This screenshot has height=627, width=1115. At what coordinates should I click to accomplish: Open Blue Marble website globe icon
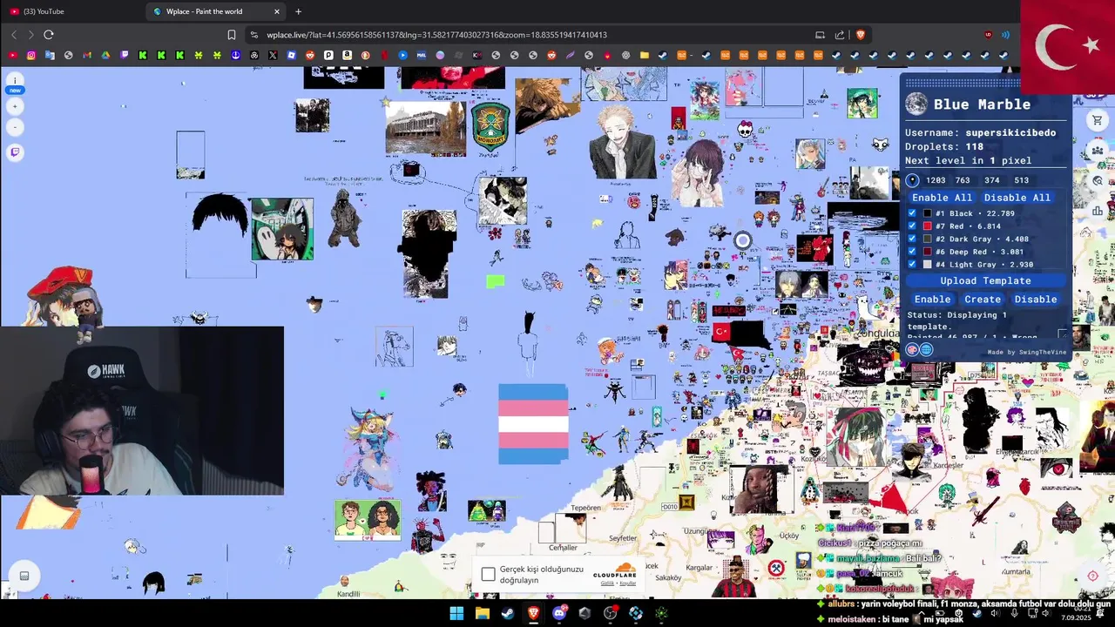tap(926, 349)
